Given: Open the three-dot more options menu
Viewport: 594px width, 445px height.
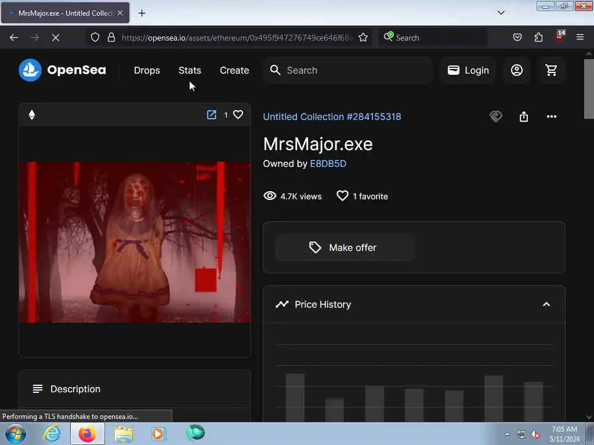Looking at the screenshot, I should pos(552,116).
